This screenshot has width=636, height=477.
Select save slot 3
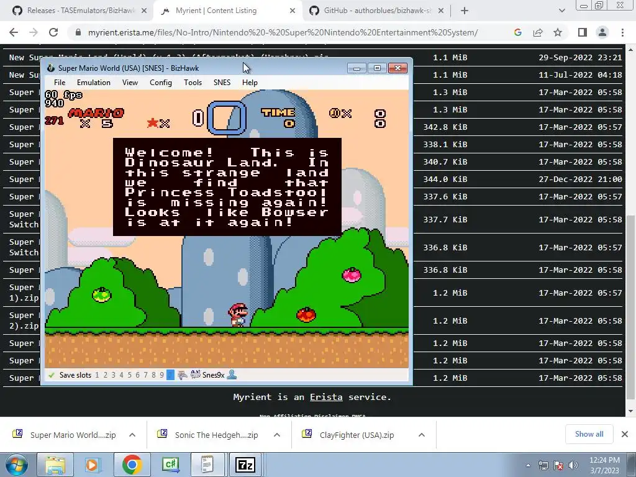click(113, 375)
